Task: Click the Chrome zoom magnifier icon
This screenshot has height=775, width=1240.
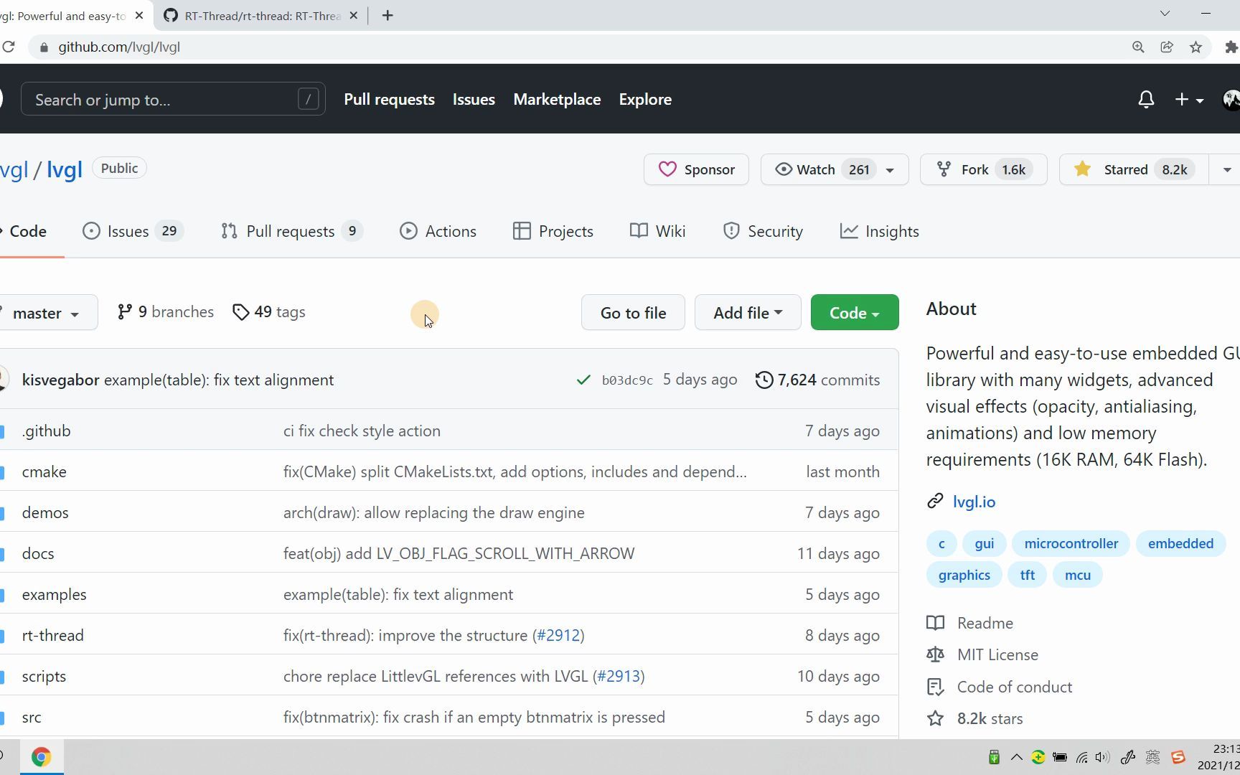Action: coord(1138,47)
